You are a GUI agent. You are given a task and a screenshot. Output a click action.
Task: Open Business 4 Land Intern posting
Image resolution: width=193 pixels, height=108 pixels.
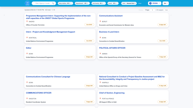pos(109,32)
